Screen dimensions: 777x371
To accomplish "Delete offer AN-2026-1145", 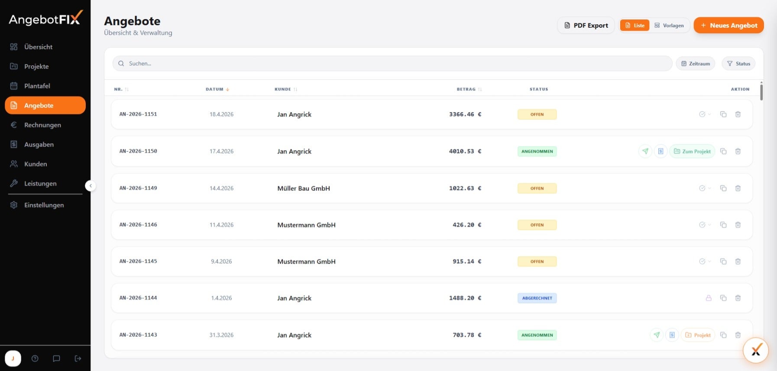I will (738, 261).
